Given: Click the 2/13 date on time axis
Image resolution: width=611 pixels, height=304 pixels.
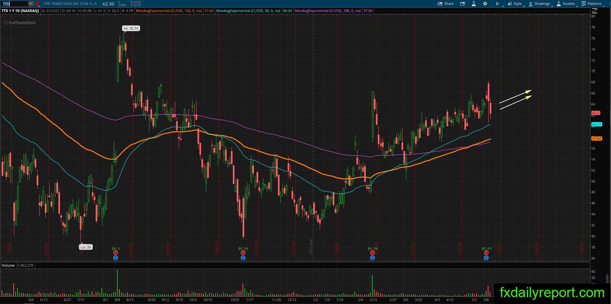Looking at the screenshot, I should point(373,300).
